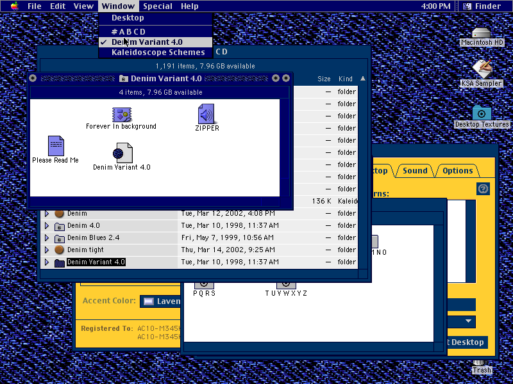Viewport: 513px width, 384px height.
Task: Click the folder icon in Denim Variant 4.0 title bar
Action: 124,78
